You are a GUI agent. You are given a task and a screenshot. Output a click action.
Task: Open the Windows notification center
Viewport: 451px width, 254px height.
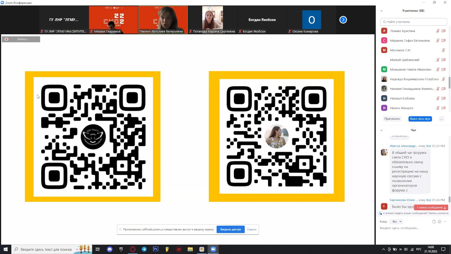pos(444,249)
